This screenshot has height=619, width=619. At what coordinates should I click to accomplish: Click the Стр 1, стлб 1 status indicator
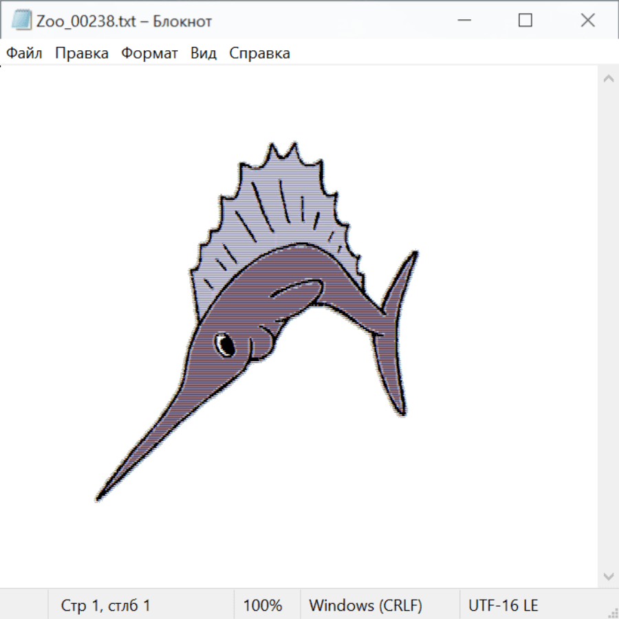(x=105, y=605)
